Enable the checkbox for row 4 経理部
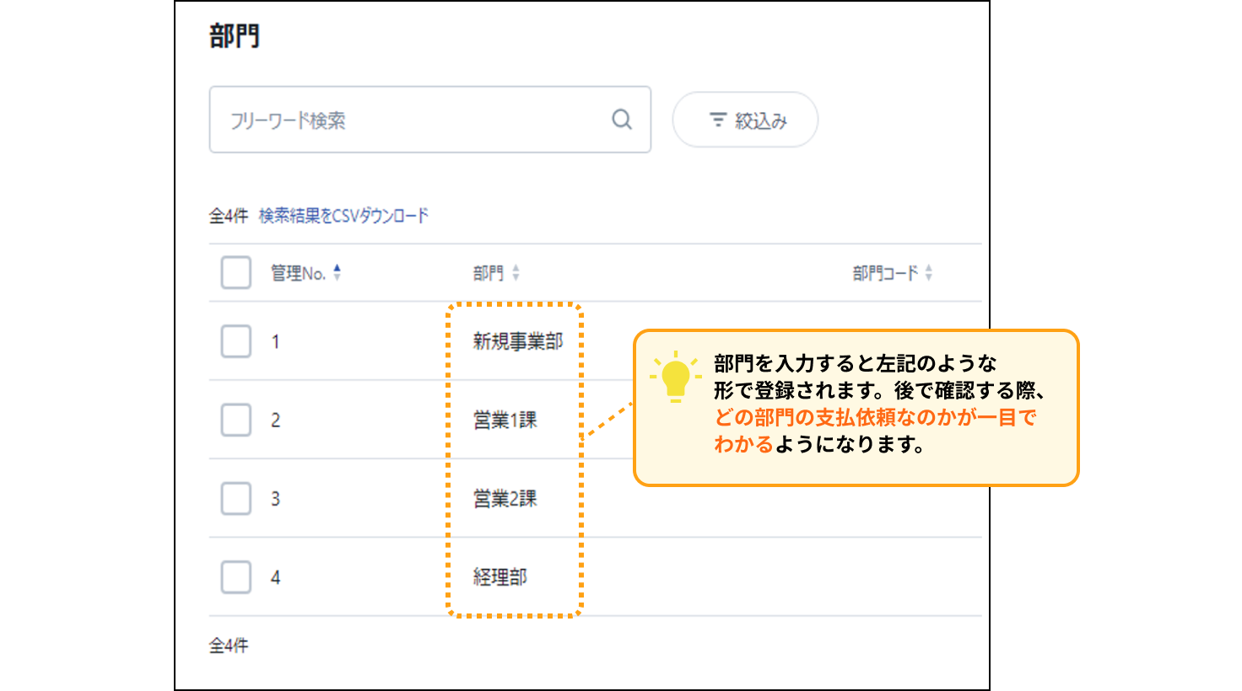 click(x=236, y=577)
